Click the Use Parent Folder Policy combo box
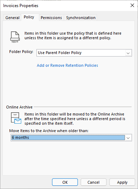 84,53
